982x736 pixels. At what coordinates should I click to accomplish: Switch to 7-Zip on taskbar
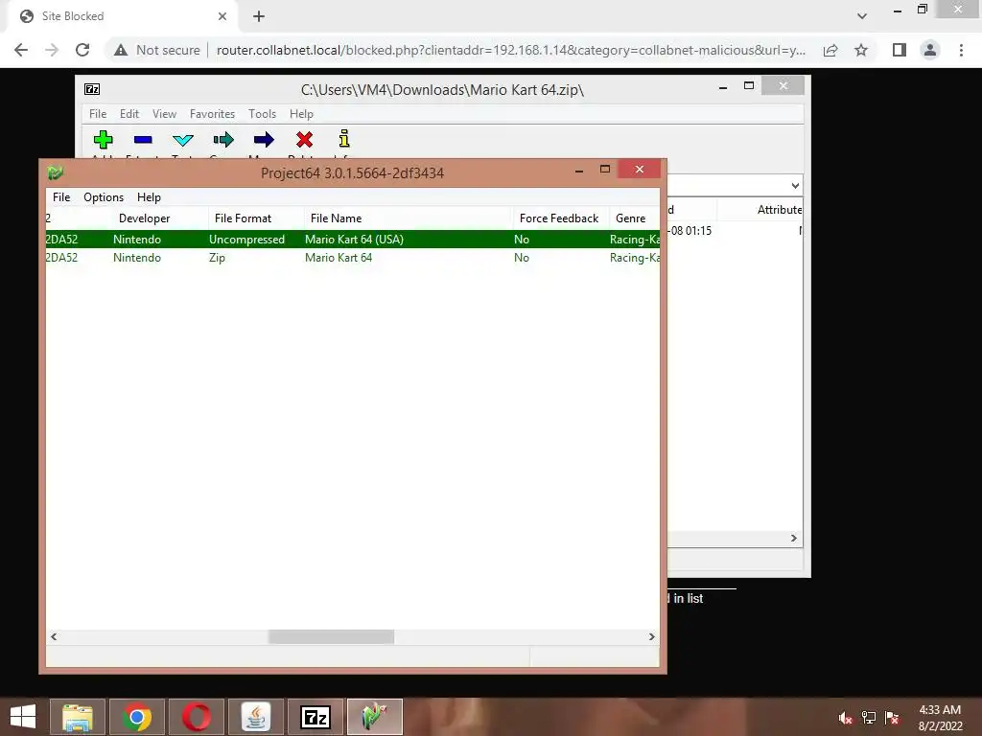(x=316, y=717)
